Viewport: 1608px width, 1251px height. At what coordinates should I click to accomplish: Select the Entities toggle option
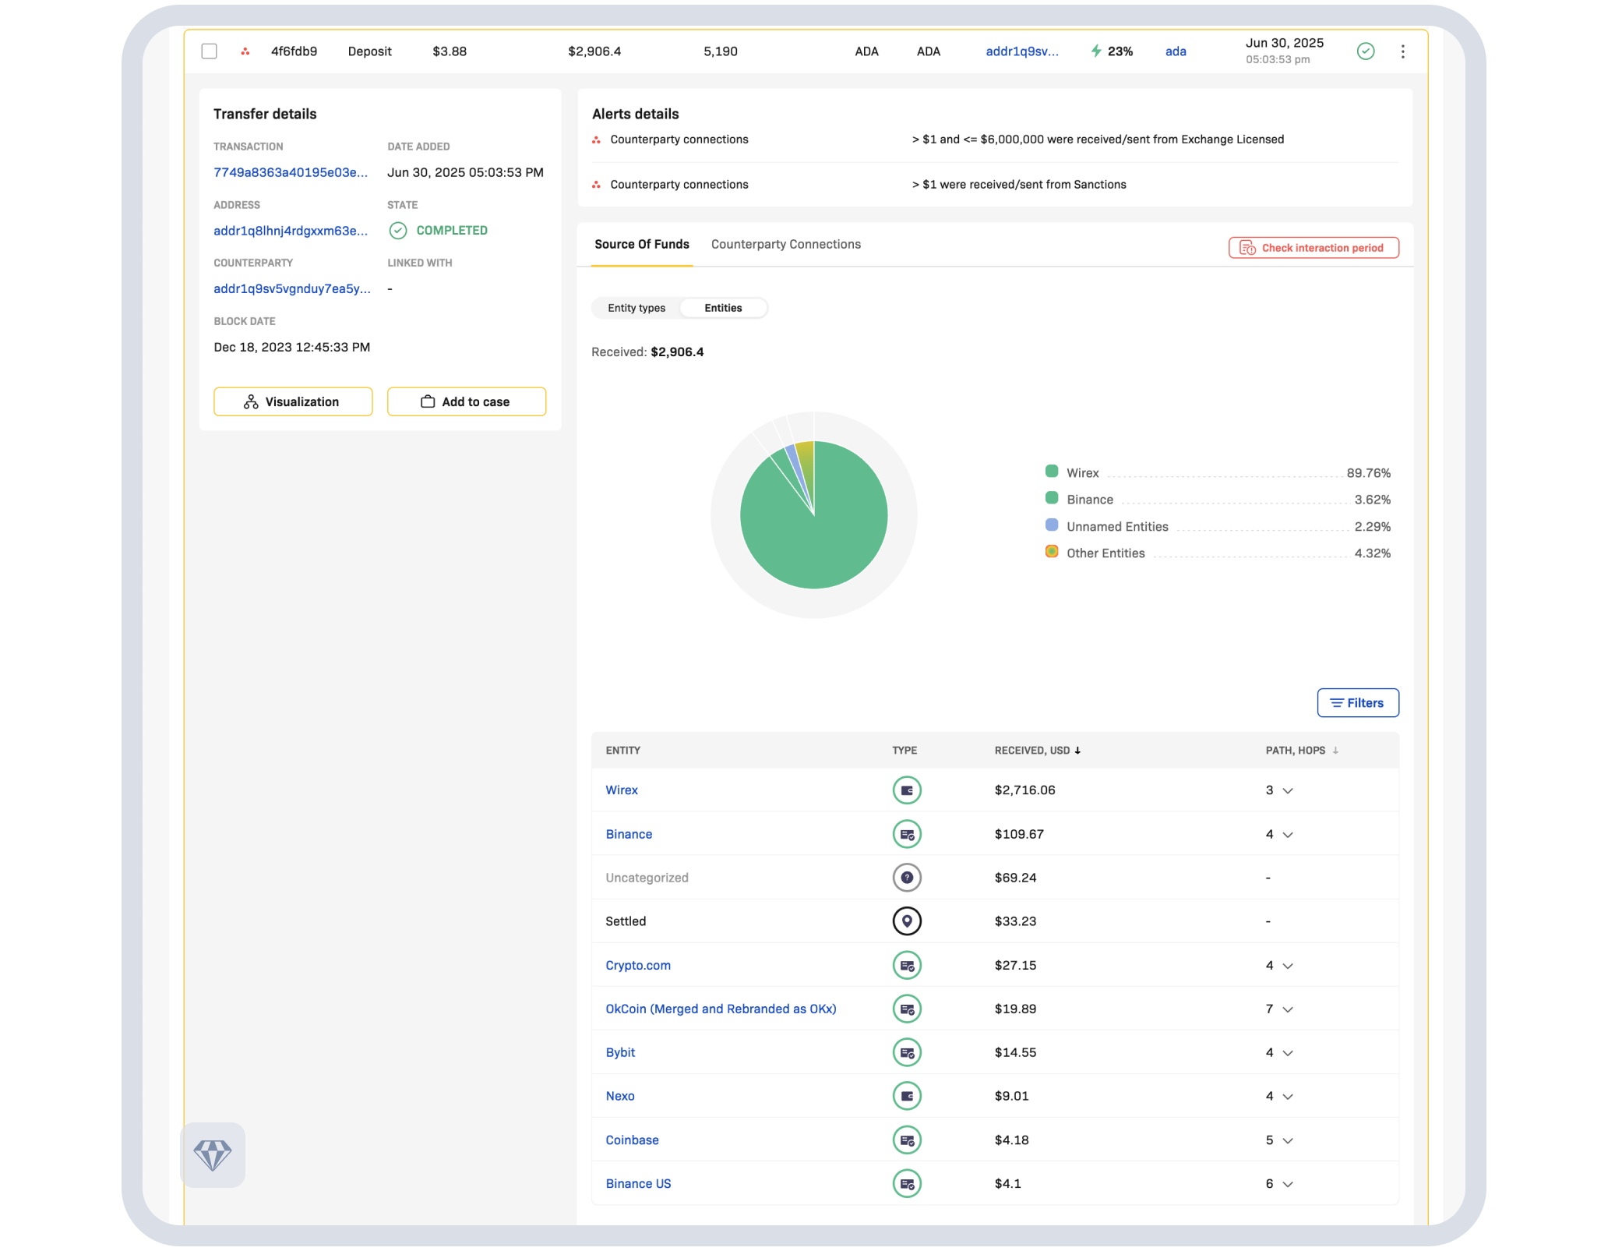coord(723,308)
